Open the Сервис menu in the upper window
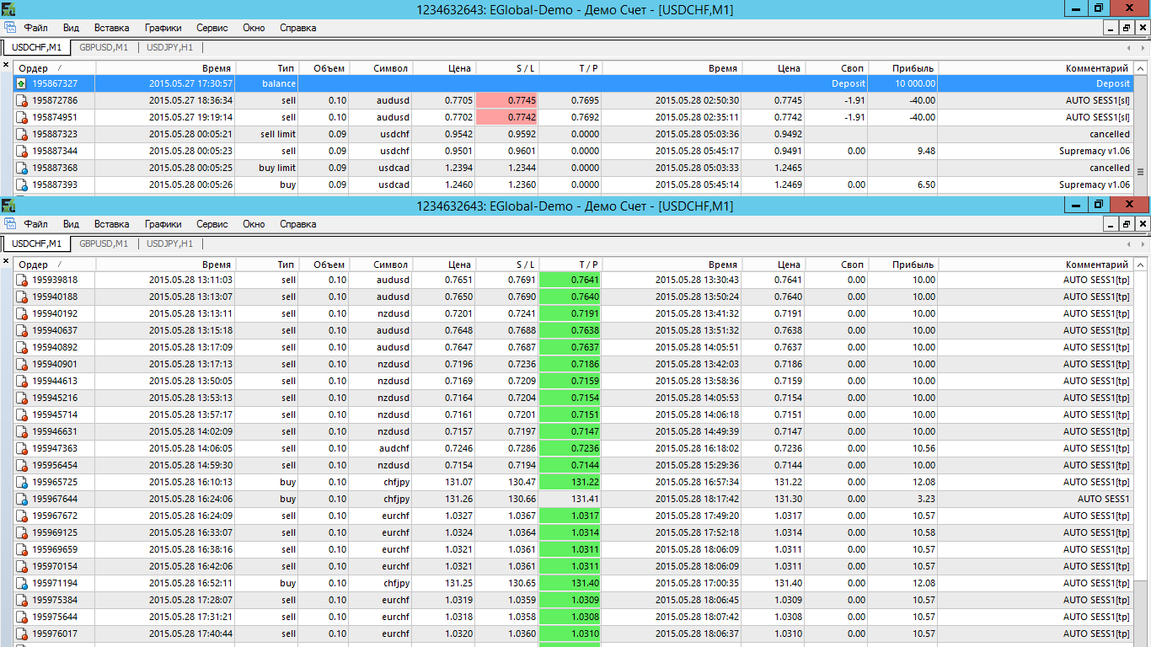Viewport: 1151px width, 647px height. [x=212, y=28]
